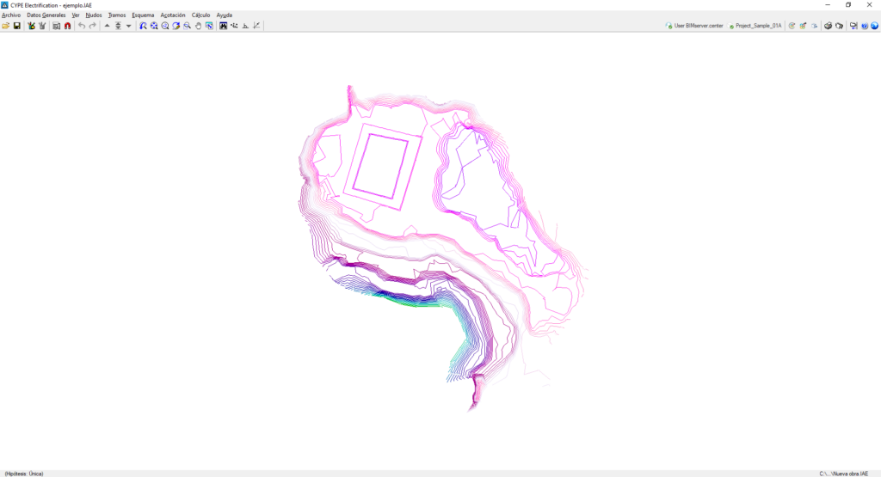Open the Cálculo menu

200,15
